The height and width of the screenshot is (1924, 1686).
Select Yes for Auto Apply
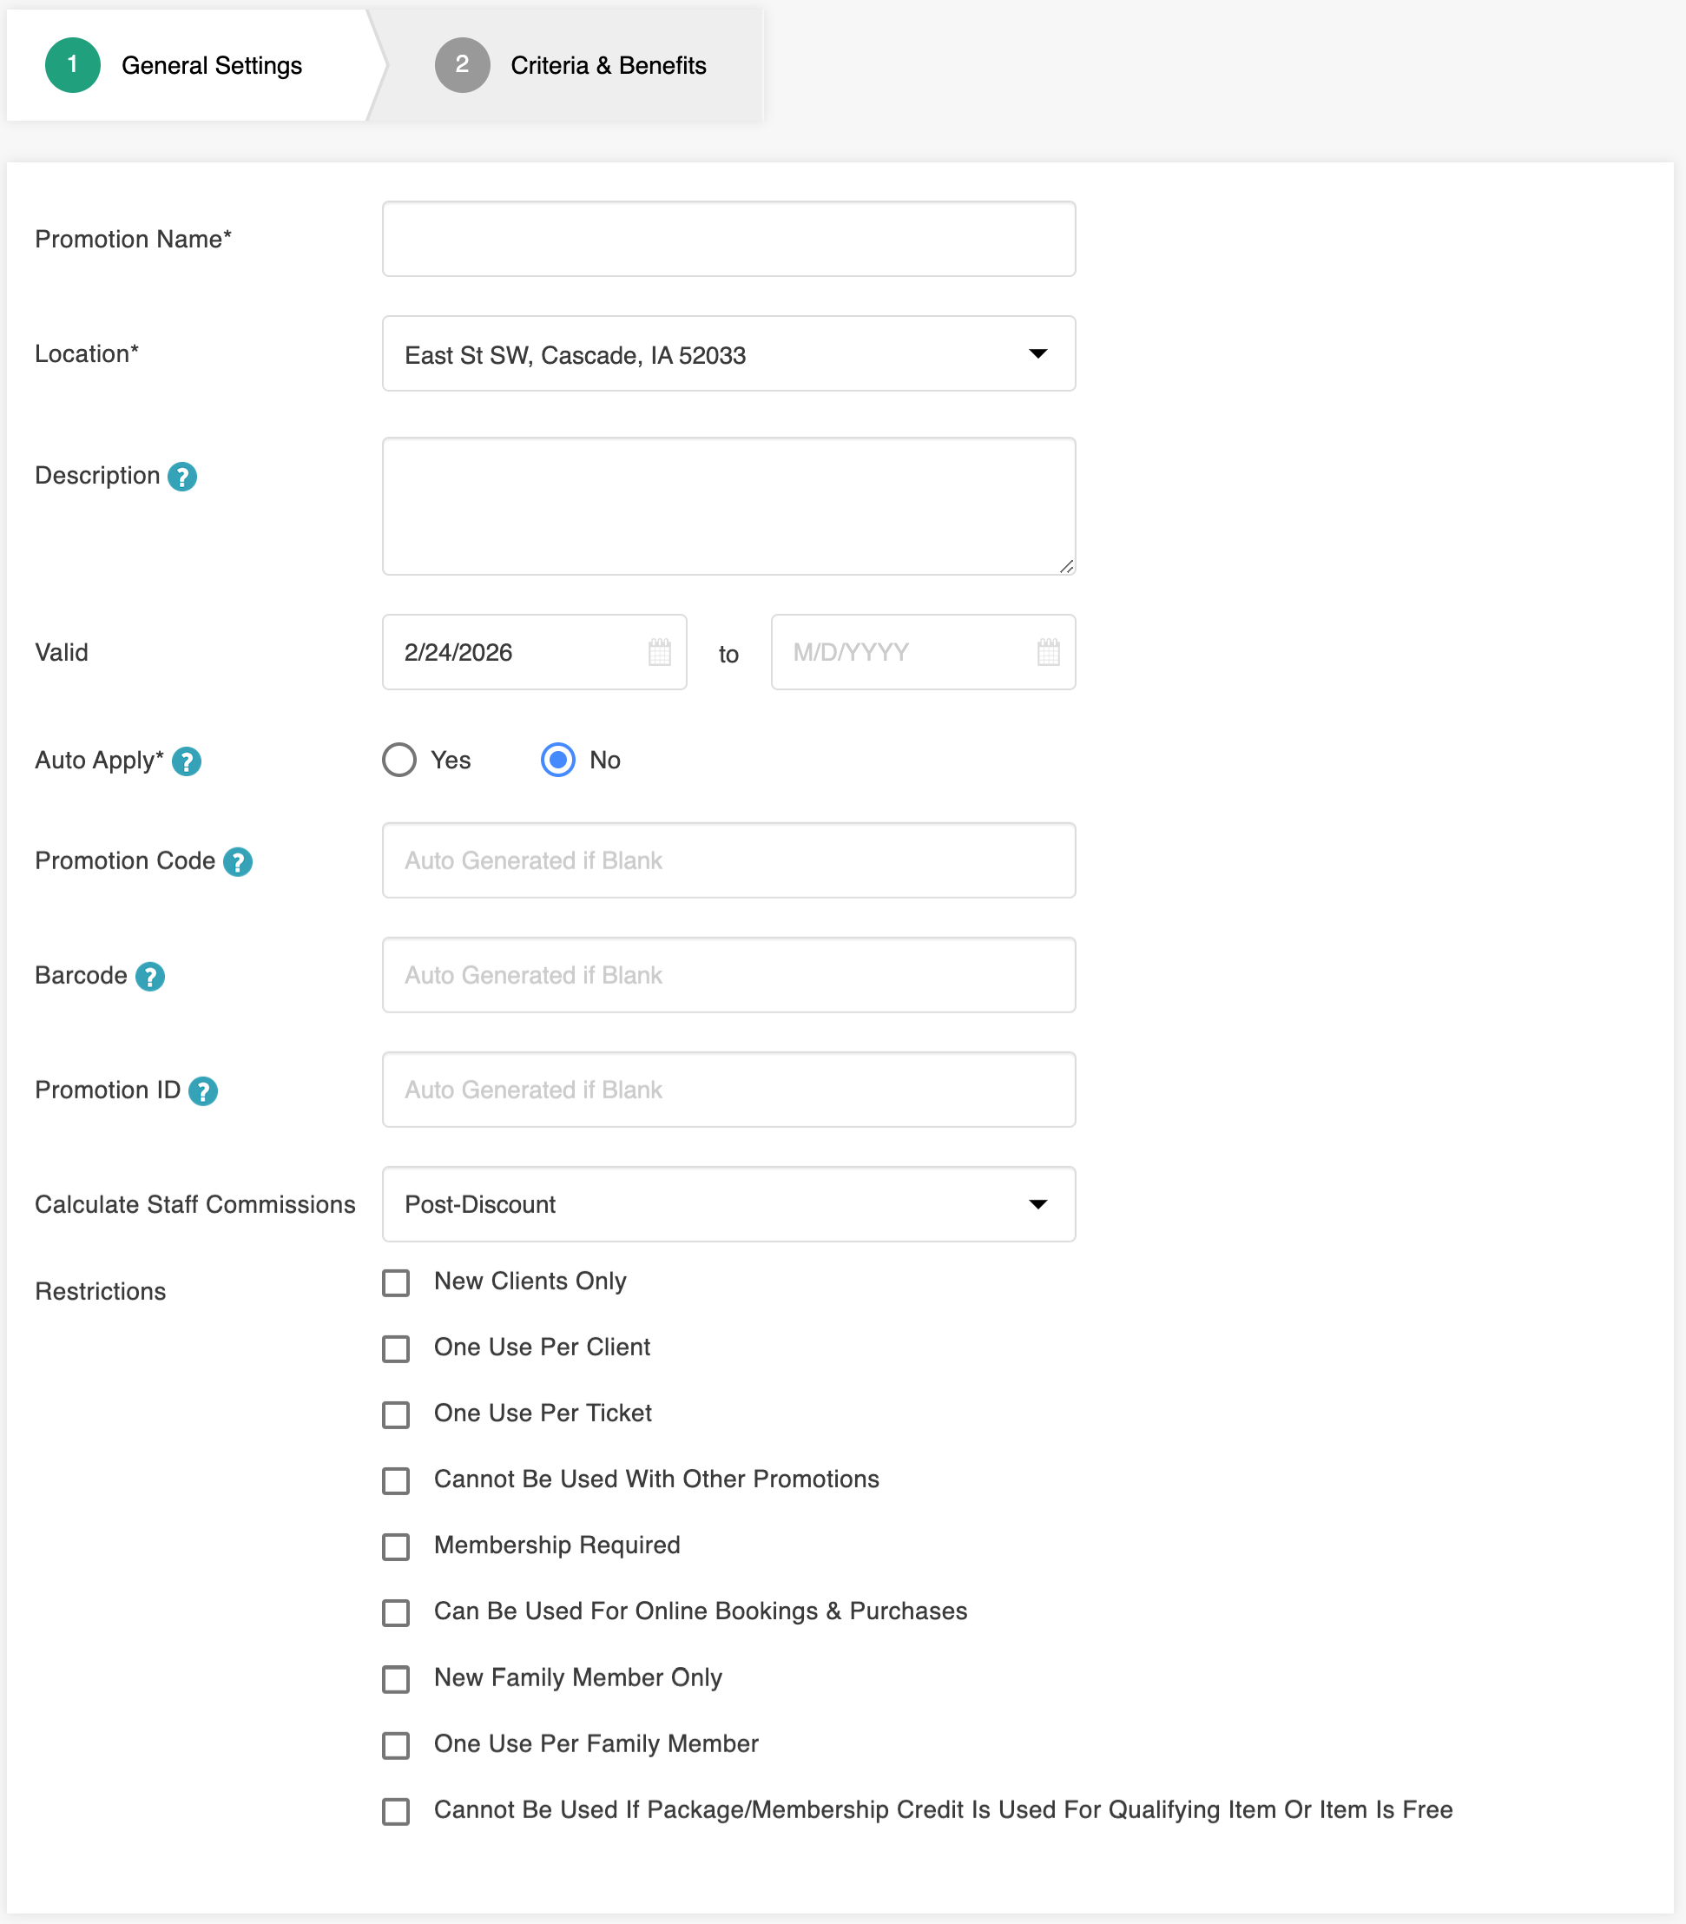398,761
